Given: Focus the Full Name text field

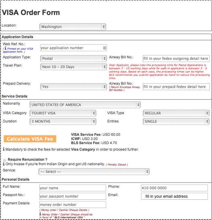Looking at the screenshot, I should [x=72, y=188].
